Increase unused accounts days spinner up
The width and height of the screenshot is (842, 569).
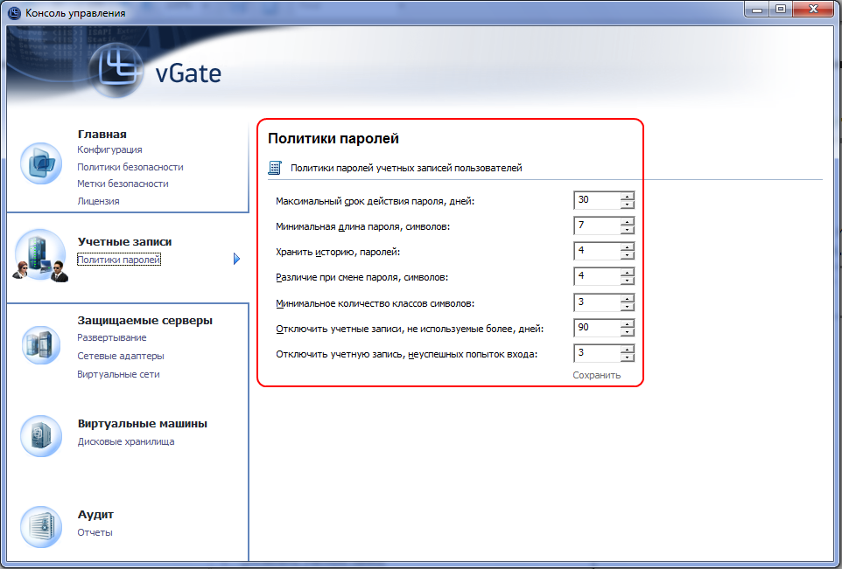[628, 323]
